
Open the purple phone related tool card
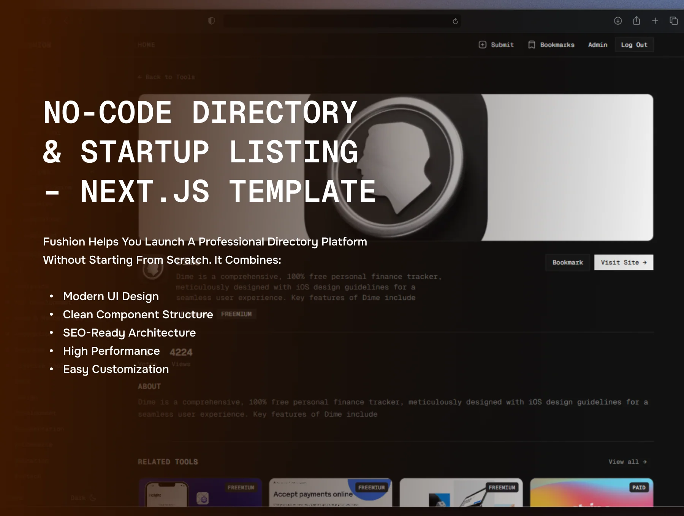click(x=200, y=492)
